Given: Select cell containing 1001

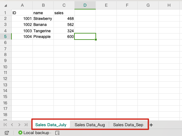Looking at the screenshot, I should (22, 18).
